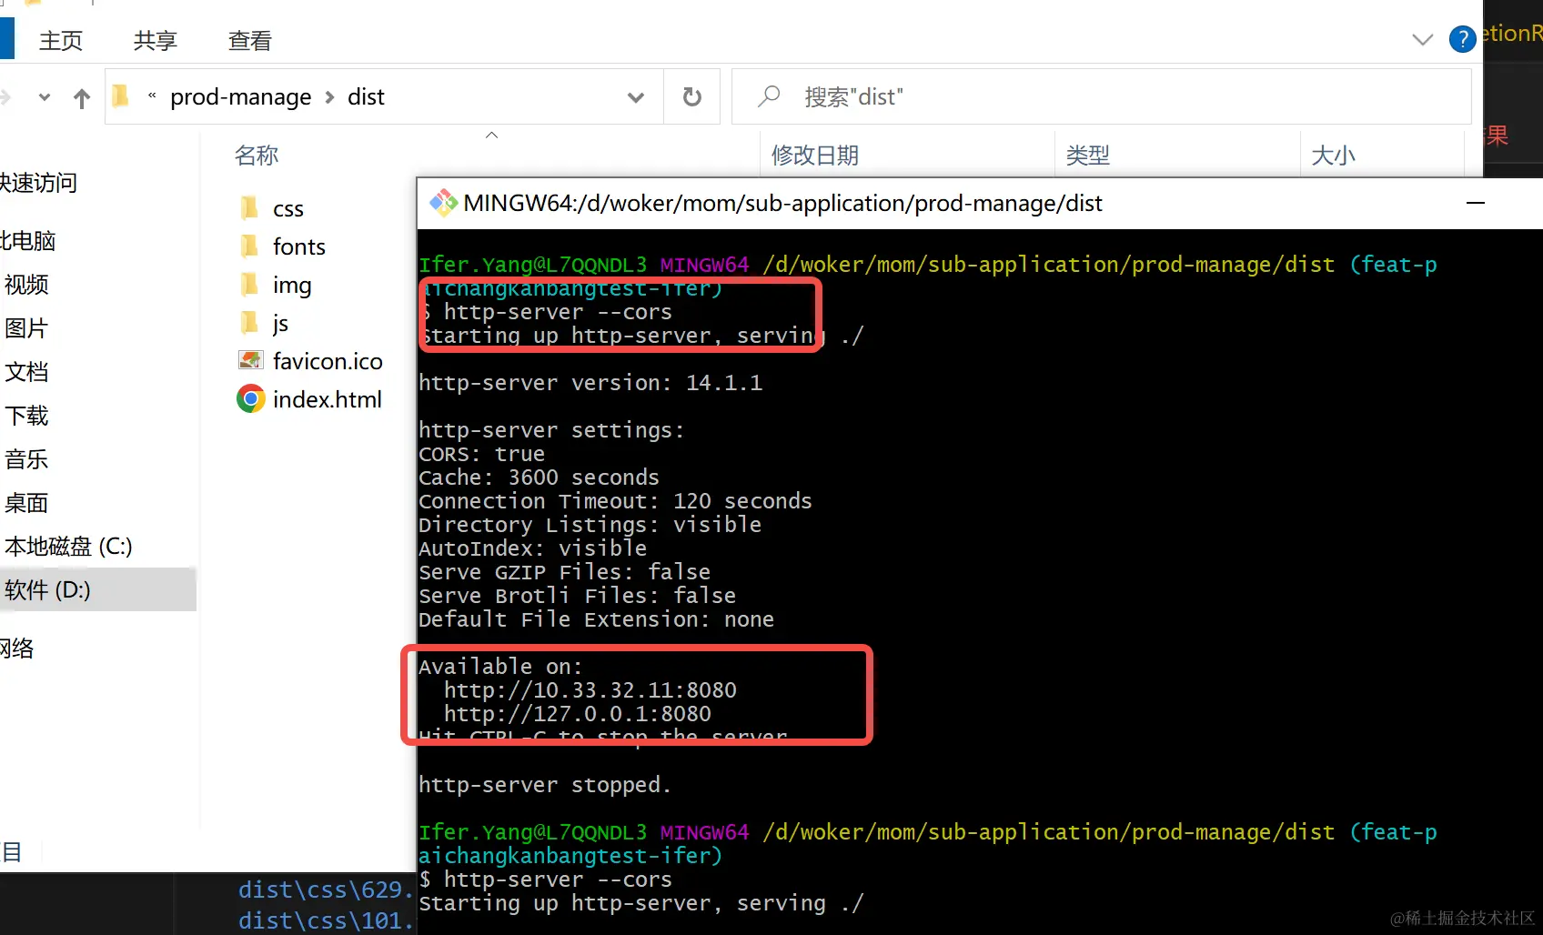Sort files by 修改日期 column
The image size is (1543, 935).
pos(815,156)
